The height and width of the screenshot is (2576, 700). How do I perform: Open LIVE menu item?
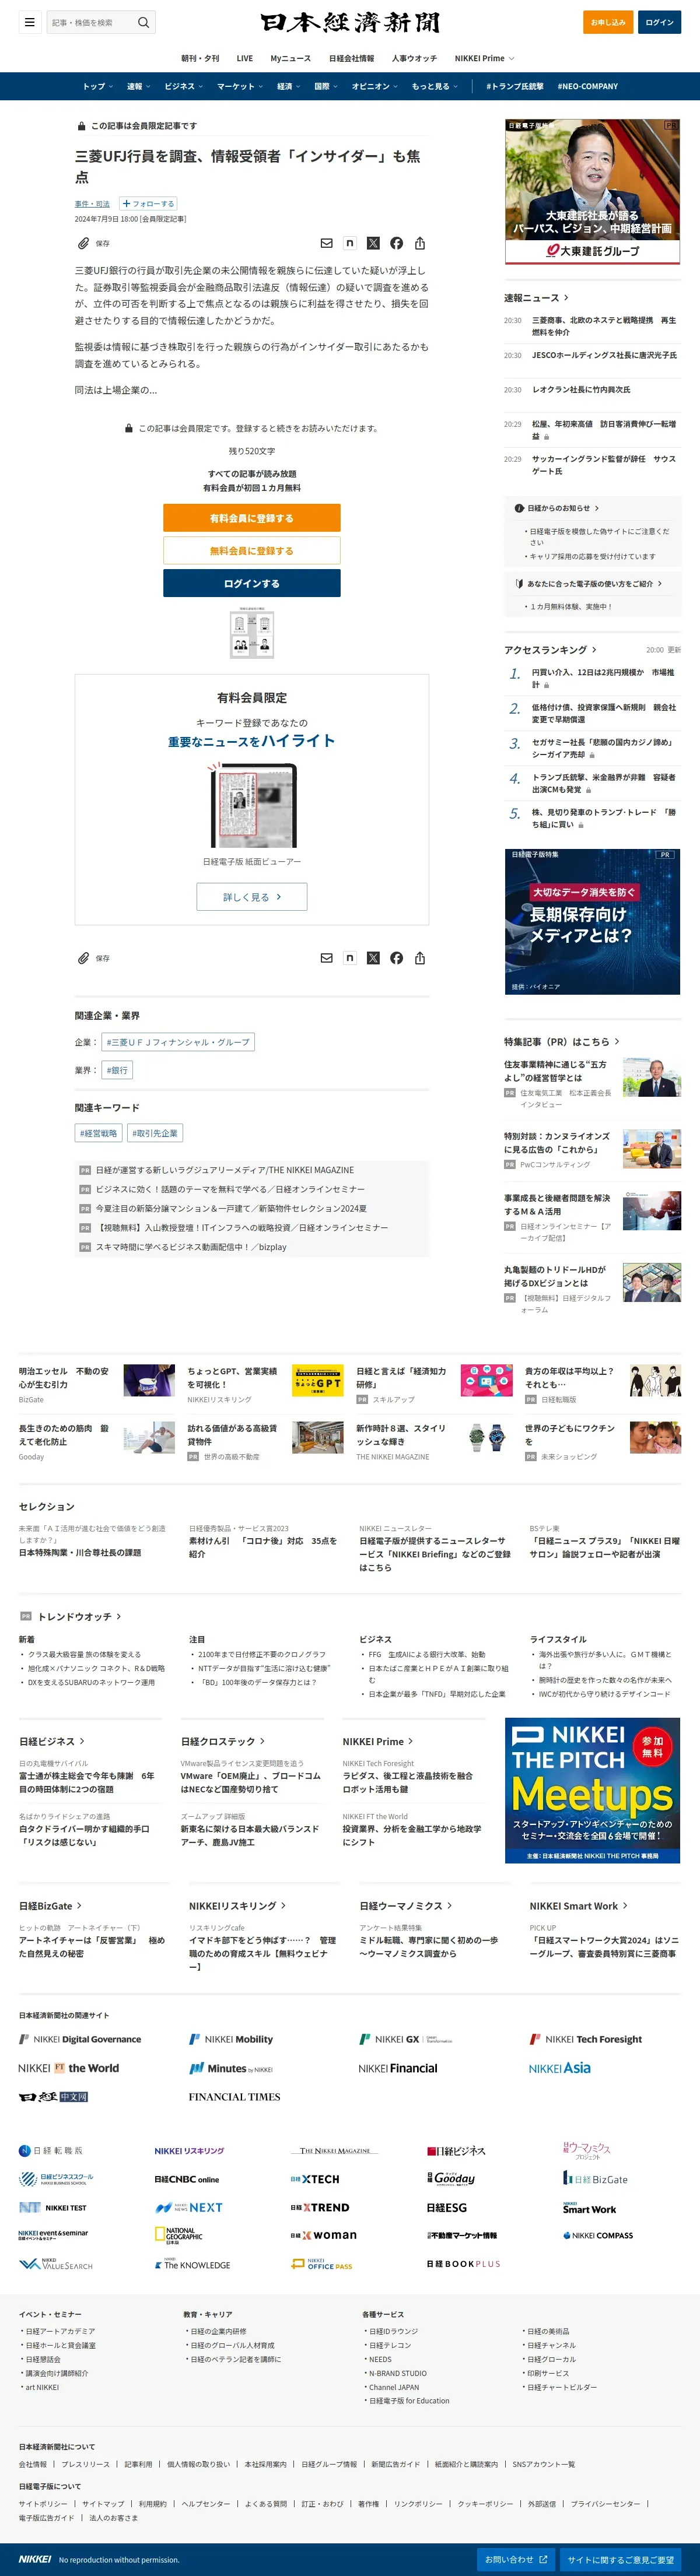click(245, 58)
